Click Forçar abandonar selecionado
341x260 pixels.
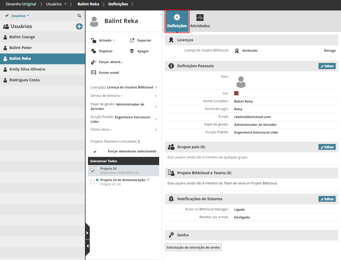[x=132, y=151]
